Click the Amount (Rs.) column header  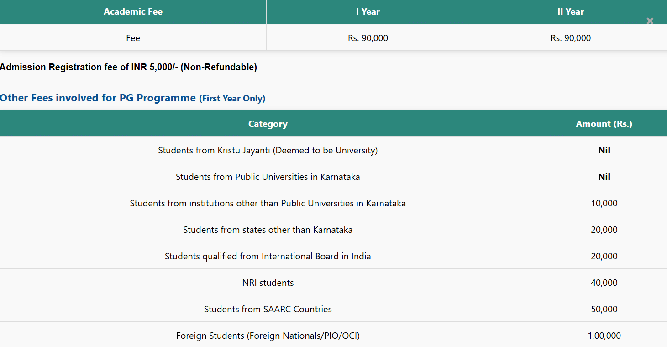click(604, 124)
